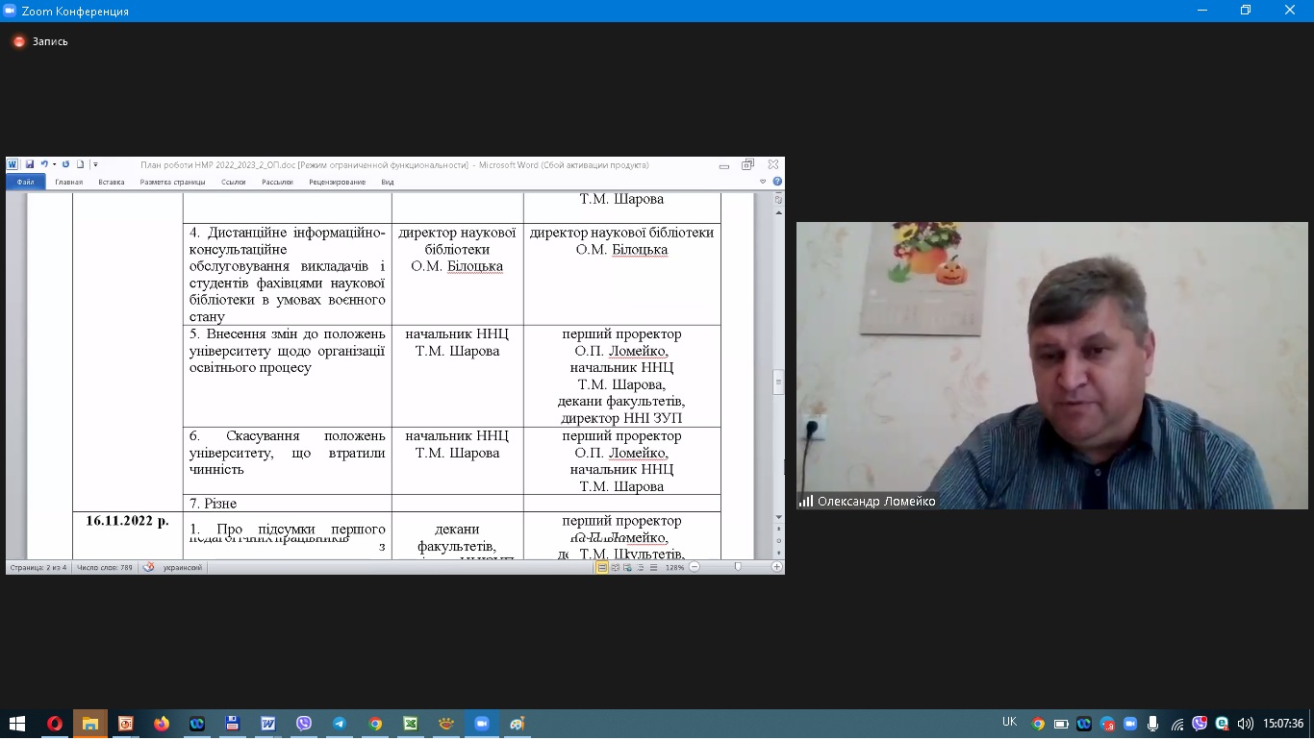The width and height of the screenshot is (1314, 740).
Task: Open Firefox from the taskbar
Action: coord(162,724)
